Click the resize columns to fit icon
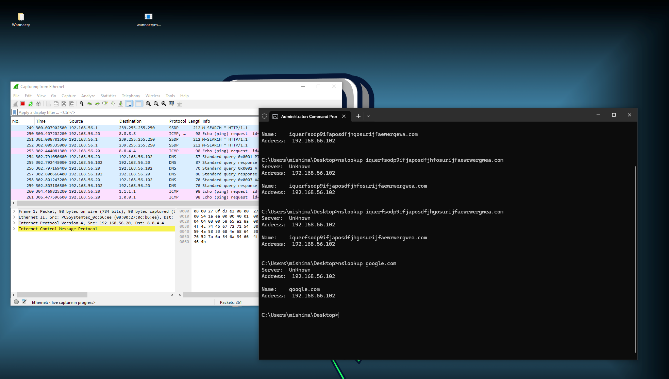This screenshot has height=379, width=669. [x=172, y=104]
